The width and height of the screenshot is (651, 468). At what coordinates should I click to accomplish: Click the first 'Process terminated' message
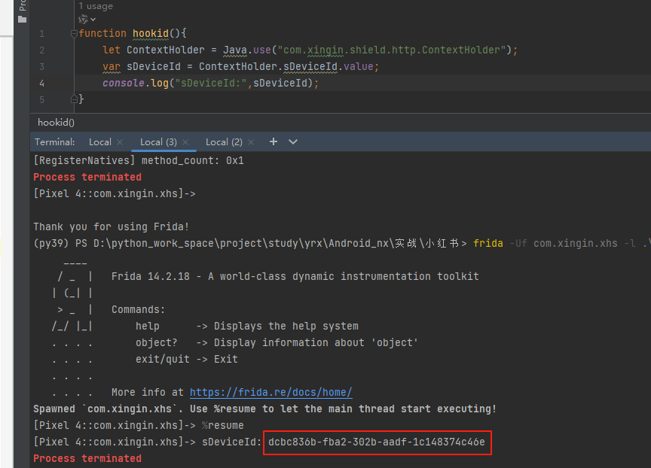coord(87,177)
